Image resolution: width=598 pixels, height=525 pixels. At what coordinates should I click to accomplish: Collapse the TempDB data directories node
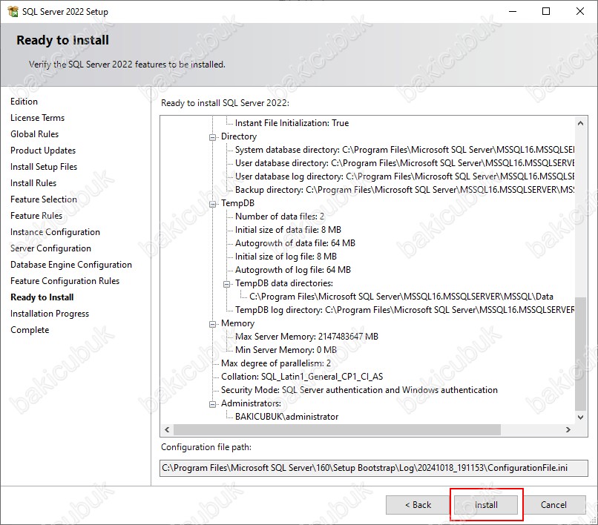(x=226, y=284)
